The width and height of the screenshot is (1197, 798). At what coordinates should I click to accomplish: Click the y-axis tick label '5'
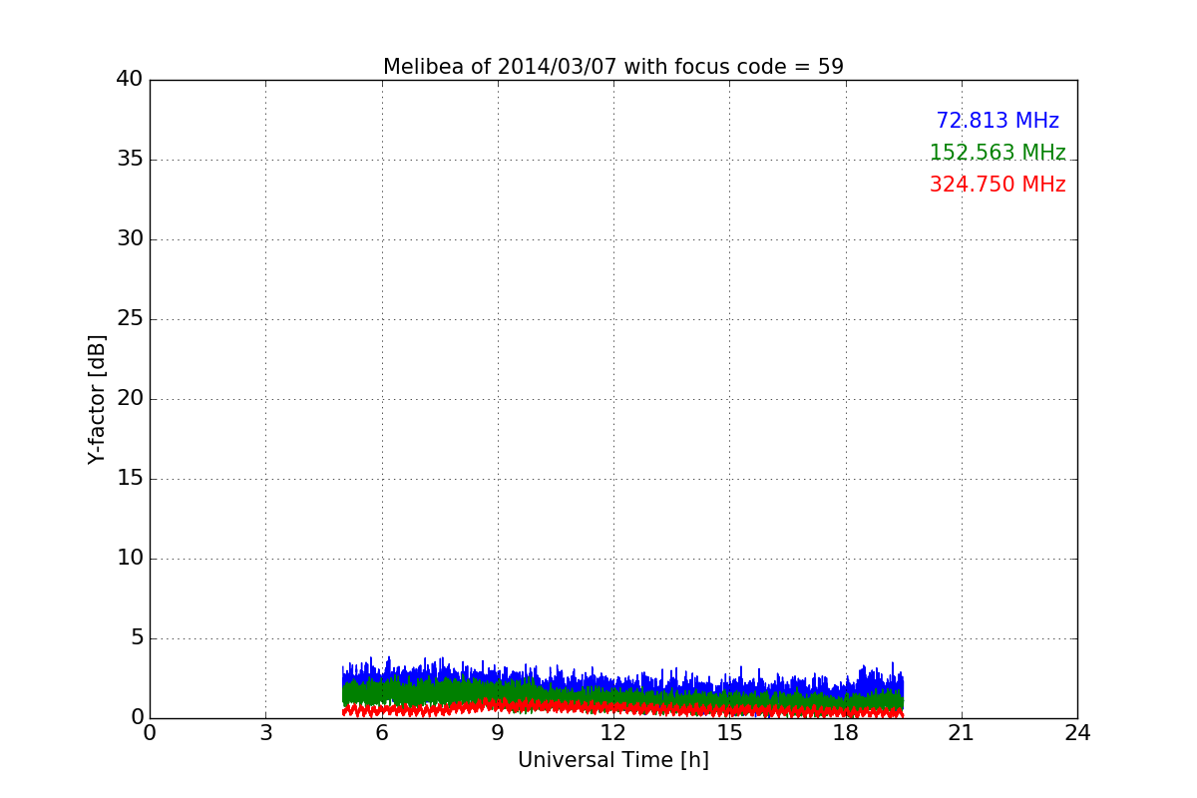tap(137, 637)
